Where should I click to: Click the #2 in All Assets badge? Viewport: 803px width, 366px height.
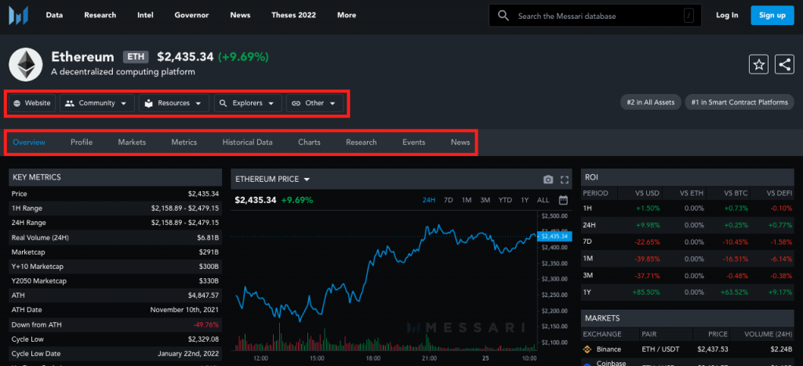point(649,103)
